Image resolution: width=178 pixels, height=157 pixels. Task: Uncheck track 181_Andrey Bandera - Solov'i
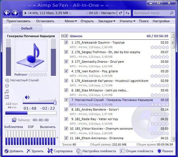click(x=66, y=109)
